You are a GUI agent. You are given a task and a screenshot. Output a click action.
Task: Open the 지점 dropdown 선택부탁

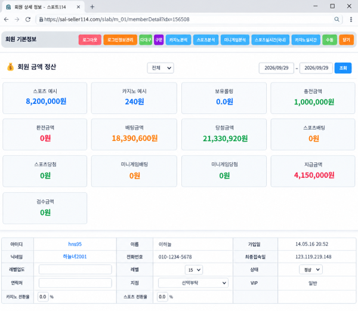click(x=193, y=283)
